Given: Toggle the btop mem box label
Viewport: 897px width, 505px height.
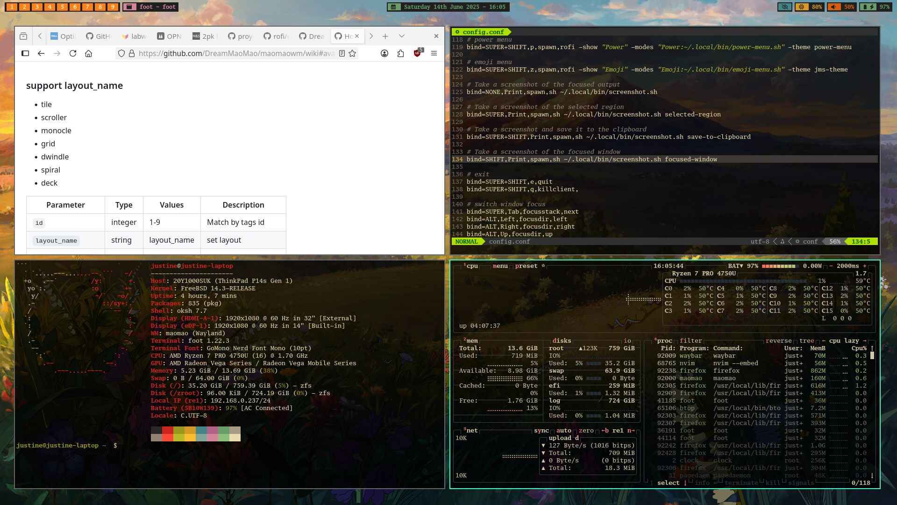Looking at the screenshot, I should pos(470,341).
